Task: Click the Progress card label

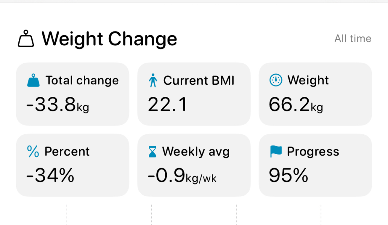Action: point(313,151)
